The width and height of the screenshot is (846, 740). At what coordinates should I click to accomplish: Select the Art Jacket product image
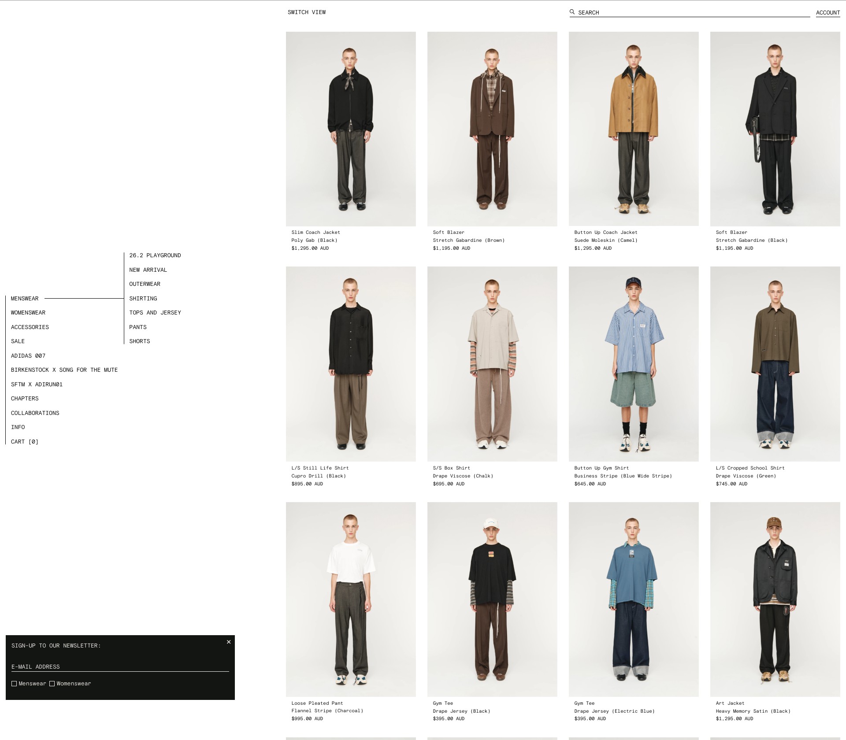click(775, 599)
